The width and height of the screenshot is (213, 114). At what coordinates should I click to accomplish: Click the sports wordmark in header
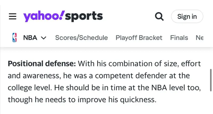tap(84, 16)
